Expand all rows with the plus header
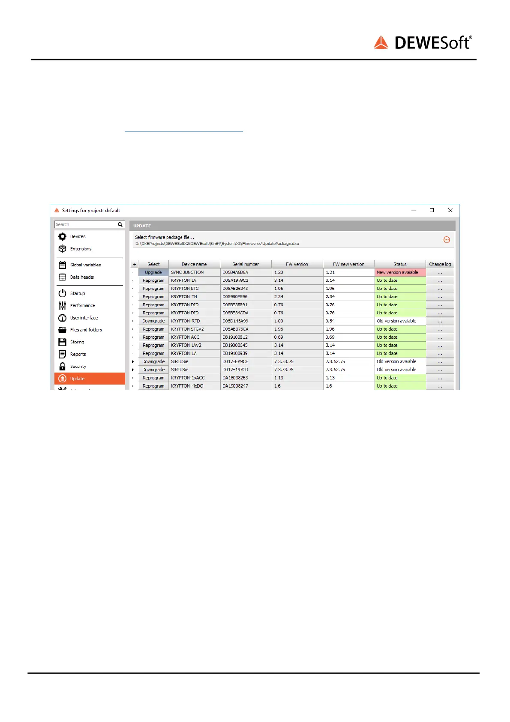Screen dimensions: 510x722 coord(135,264)
